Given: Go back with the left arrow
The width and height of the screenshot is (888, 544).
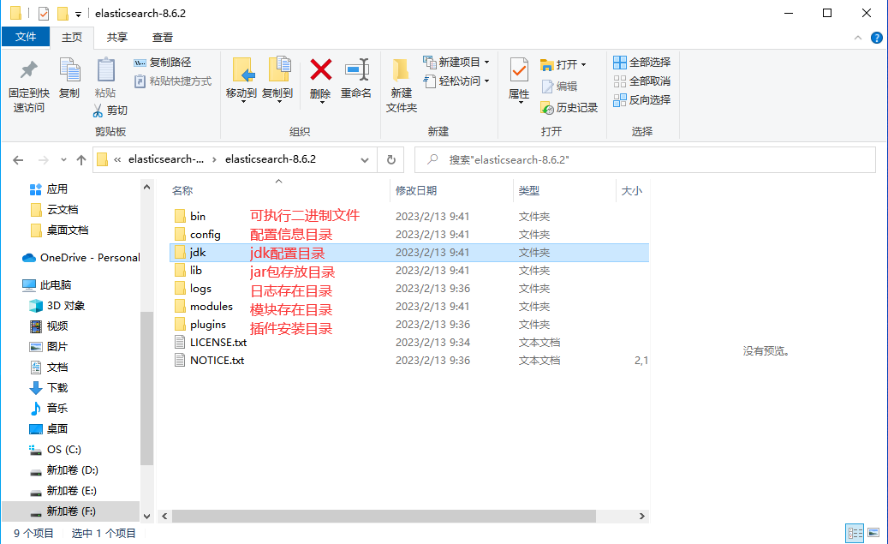Looking at the screenshot, I should (18, 160).
